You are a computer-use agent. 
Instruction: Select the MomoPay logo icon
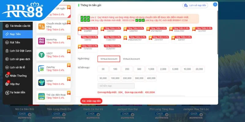(41, 41)
